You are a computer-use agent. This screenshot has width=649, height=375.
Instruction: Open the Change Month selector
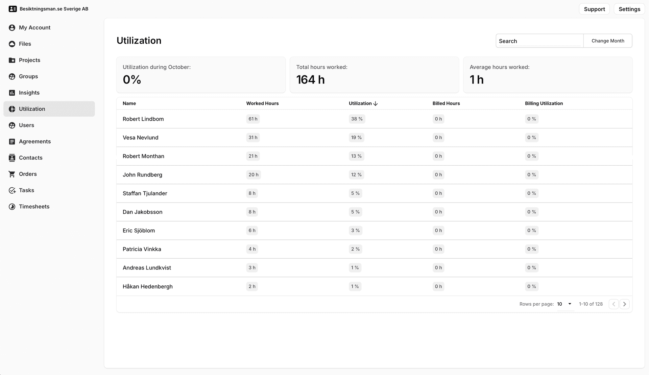(607, 41)
